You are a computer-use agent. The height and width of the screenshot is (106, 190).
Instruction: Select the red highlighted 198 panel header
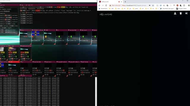(x=14, y=62)
